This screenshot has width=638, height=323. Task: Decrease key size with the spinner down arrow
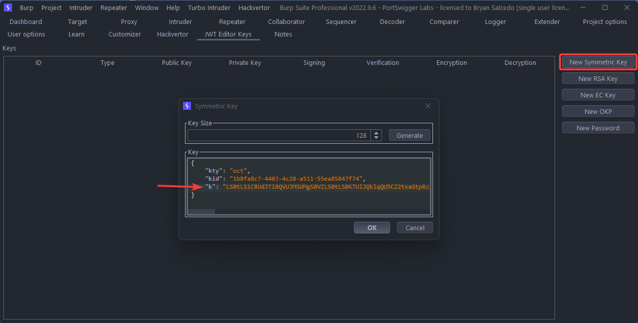pyautogui.click(x=377, y=138)
